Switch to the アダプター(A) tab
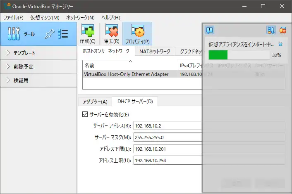Screen dimensions: 292x194 point(95,102)
